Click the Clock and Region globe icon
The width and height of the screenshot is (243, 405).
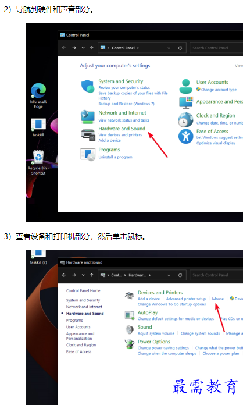click(x=185, y=119)
